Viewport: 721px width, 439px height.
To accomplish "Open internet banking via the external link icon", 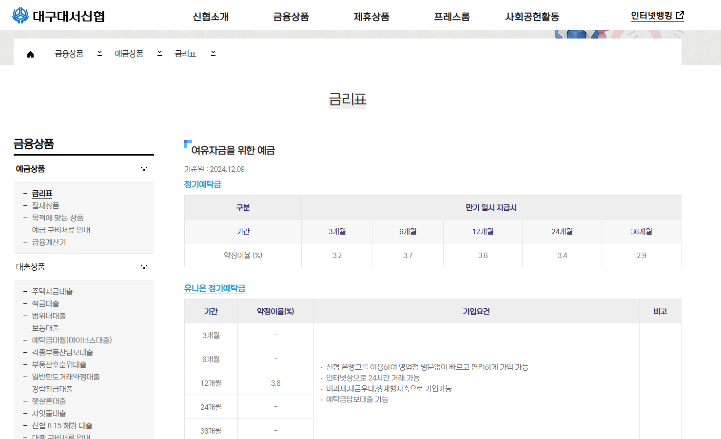I will (681, 14).
